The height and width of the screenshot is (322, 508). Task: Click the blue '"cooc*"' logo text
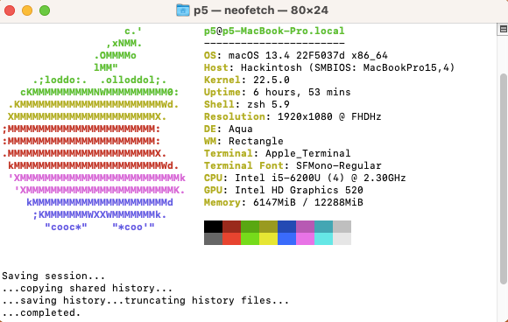tap(66, 227)
